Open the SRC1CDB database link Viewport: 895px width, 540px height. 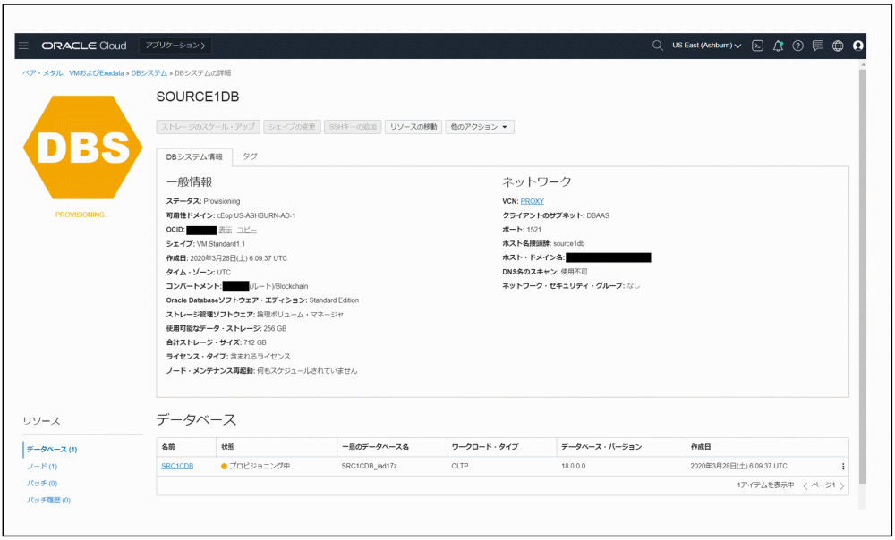click(177, 467)
